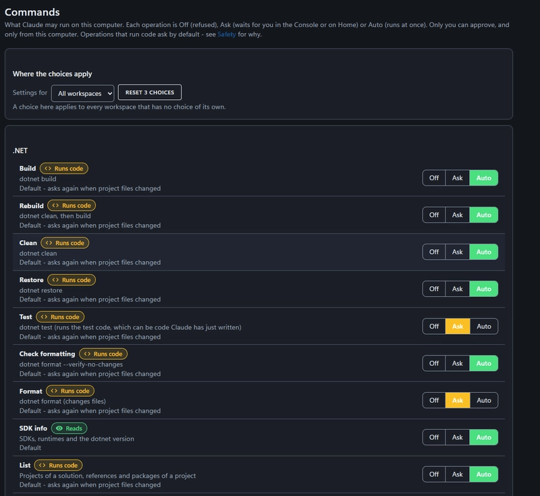Click the Runs code badge beside Build
540x496 pixels.
(64, 168)
